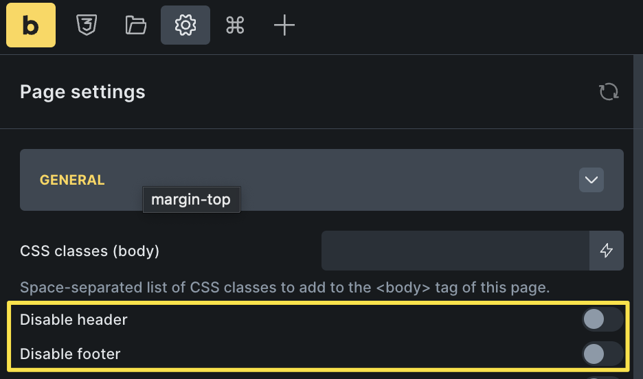The height and width of the screenshot is (379, 643).
Task: Toggle the Disable header switch
Action: [x=602, y=319]
